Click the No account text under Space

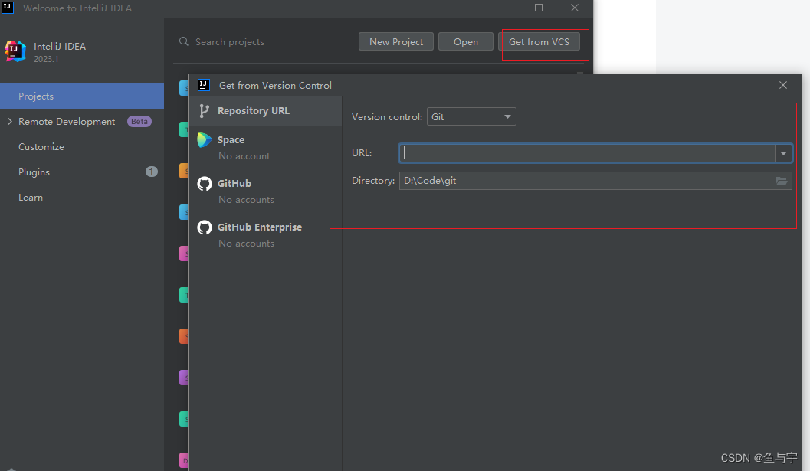pyautogui.click(x=244, y=156)
